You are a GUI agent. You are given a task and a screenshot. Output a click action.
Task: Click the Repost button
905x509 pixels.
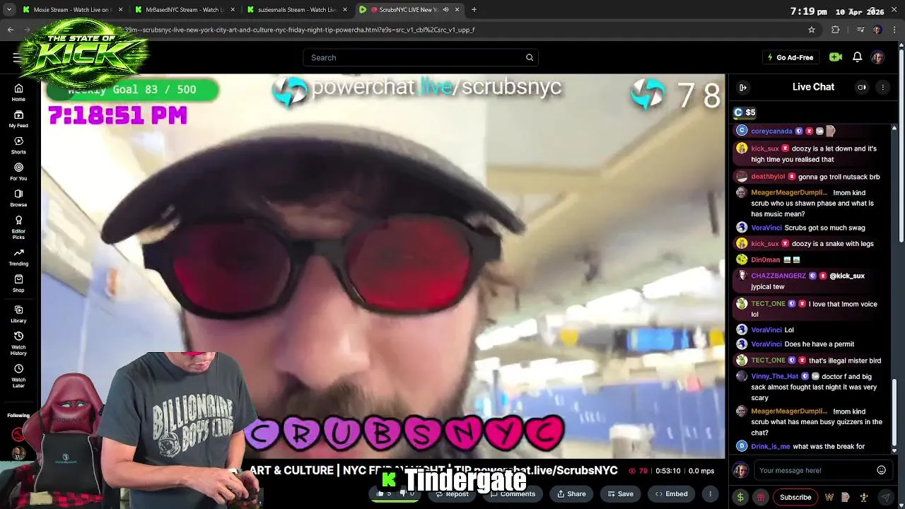pyautogui.click(x=452, y=493)
